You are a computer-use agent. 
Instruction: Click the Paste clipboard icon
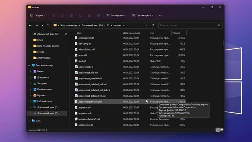(71, 15)
